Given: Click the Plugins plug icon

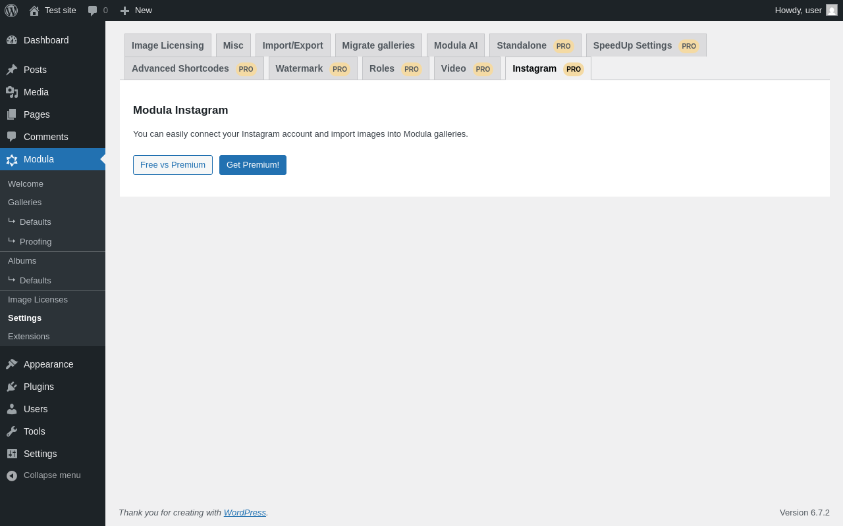Looking at the screenshot, I should pos(12,387).
